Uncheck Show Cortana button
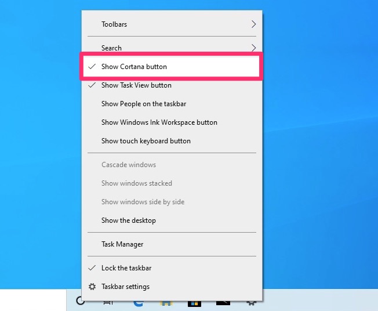The width and height of the screenshot is (378, 311). point(172,66)
